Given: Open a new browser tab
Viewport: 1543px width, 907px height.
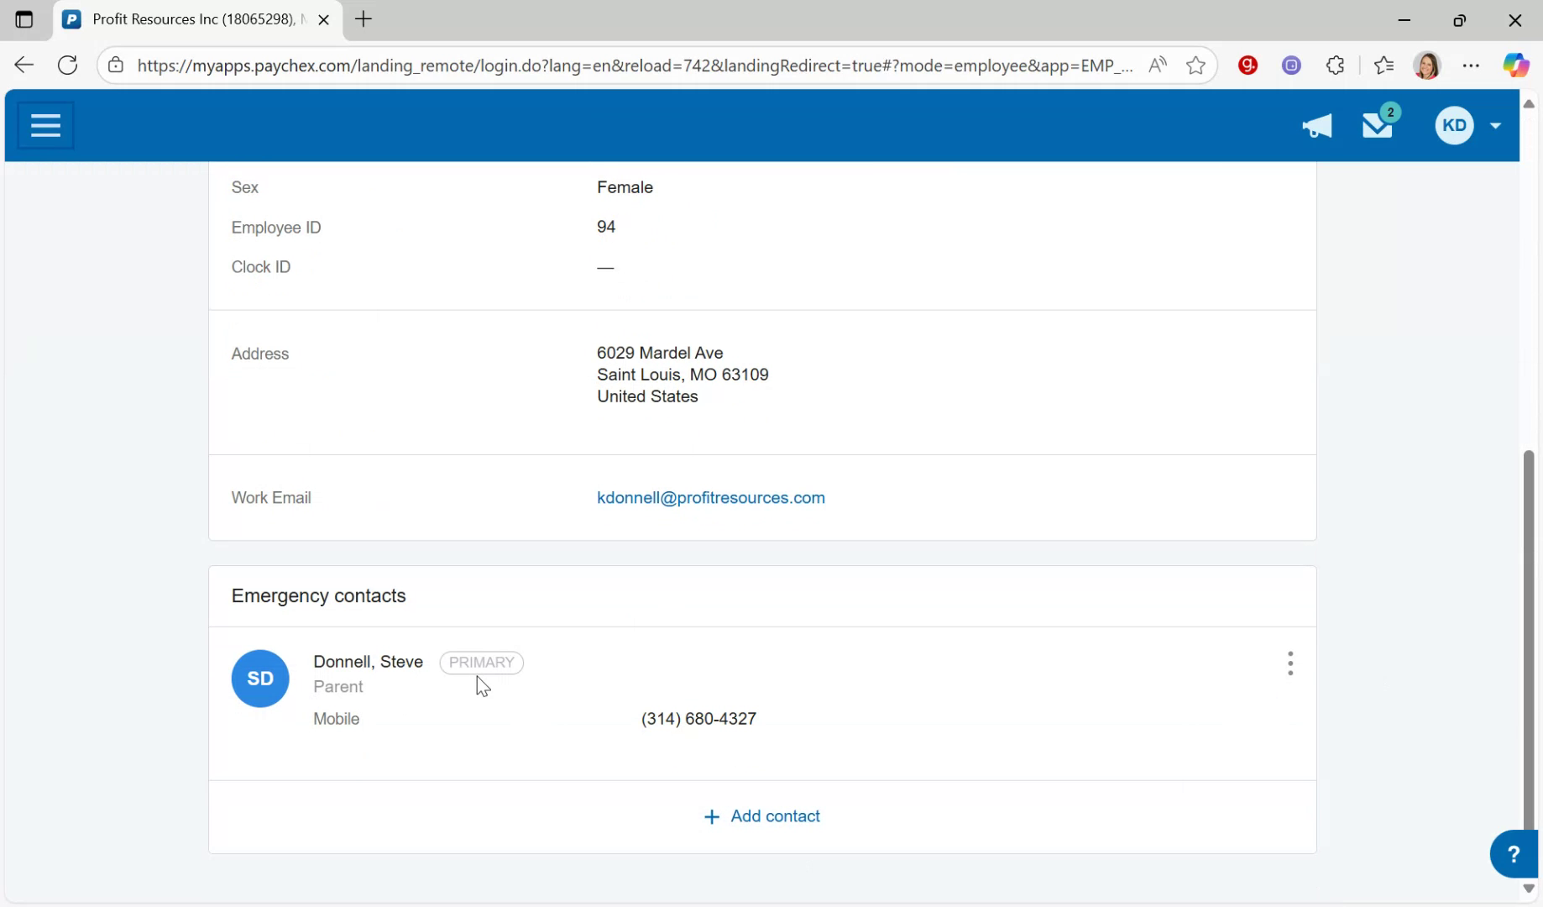Looking at the screenshot, I should [363, 19].
